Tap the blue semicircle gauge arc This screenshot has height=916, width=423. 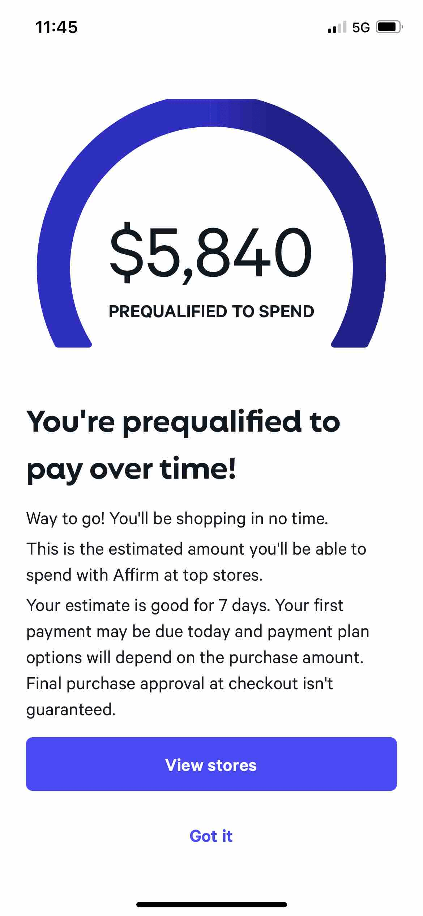[211, 112]
